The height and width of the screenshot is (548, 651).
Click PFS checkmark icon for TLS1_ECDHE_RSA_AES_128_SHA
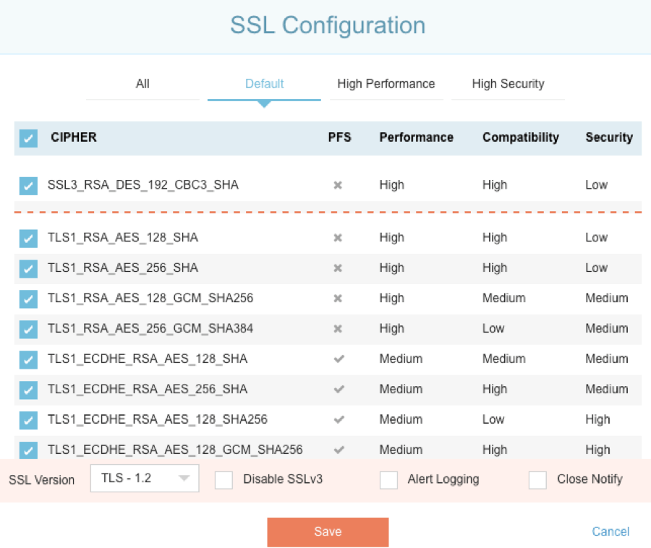(x=337, y=359)
